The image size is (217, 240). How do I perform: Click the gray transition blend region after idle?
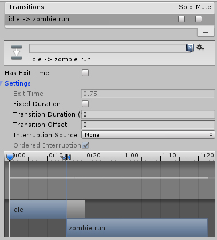coord(76,209)
